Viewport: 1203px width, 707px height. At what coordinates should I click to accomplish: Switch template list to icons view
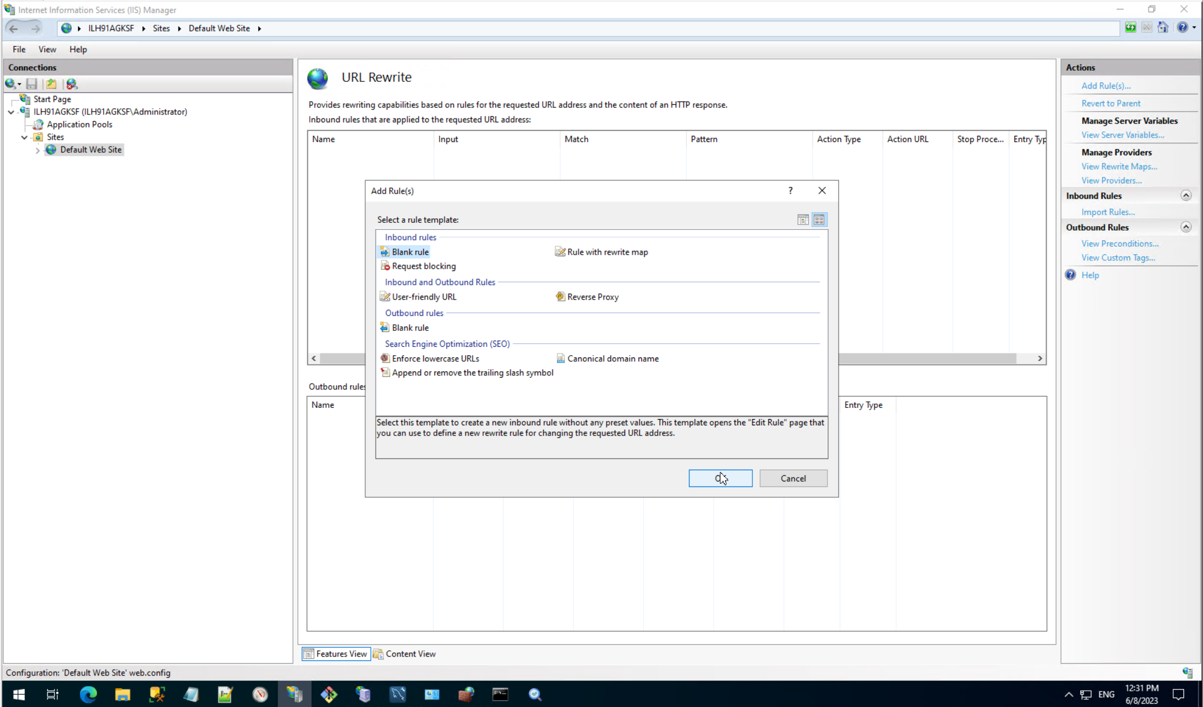[x=819, y=220]
